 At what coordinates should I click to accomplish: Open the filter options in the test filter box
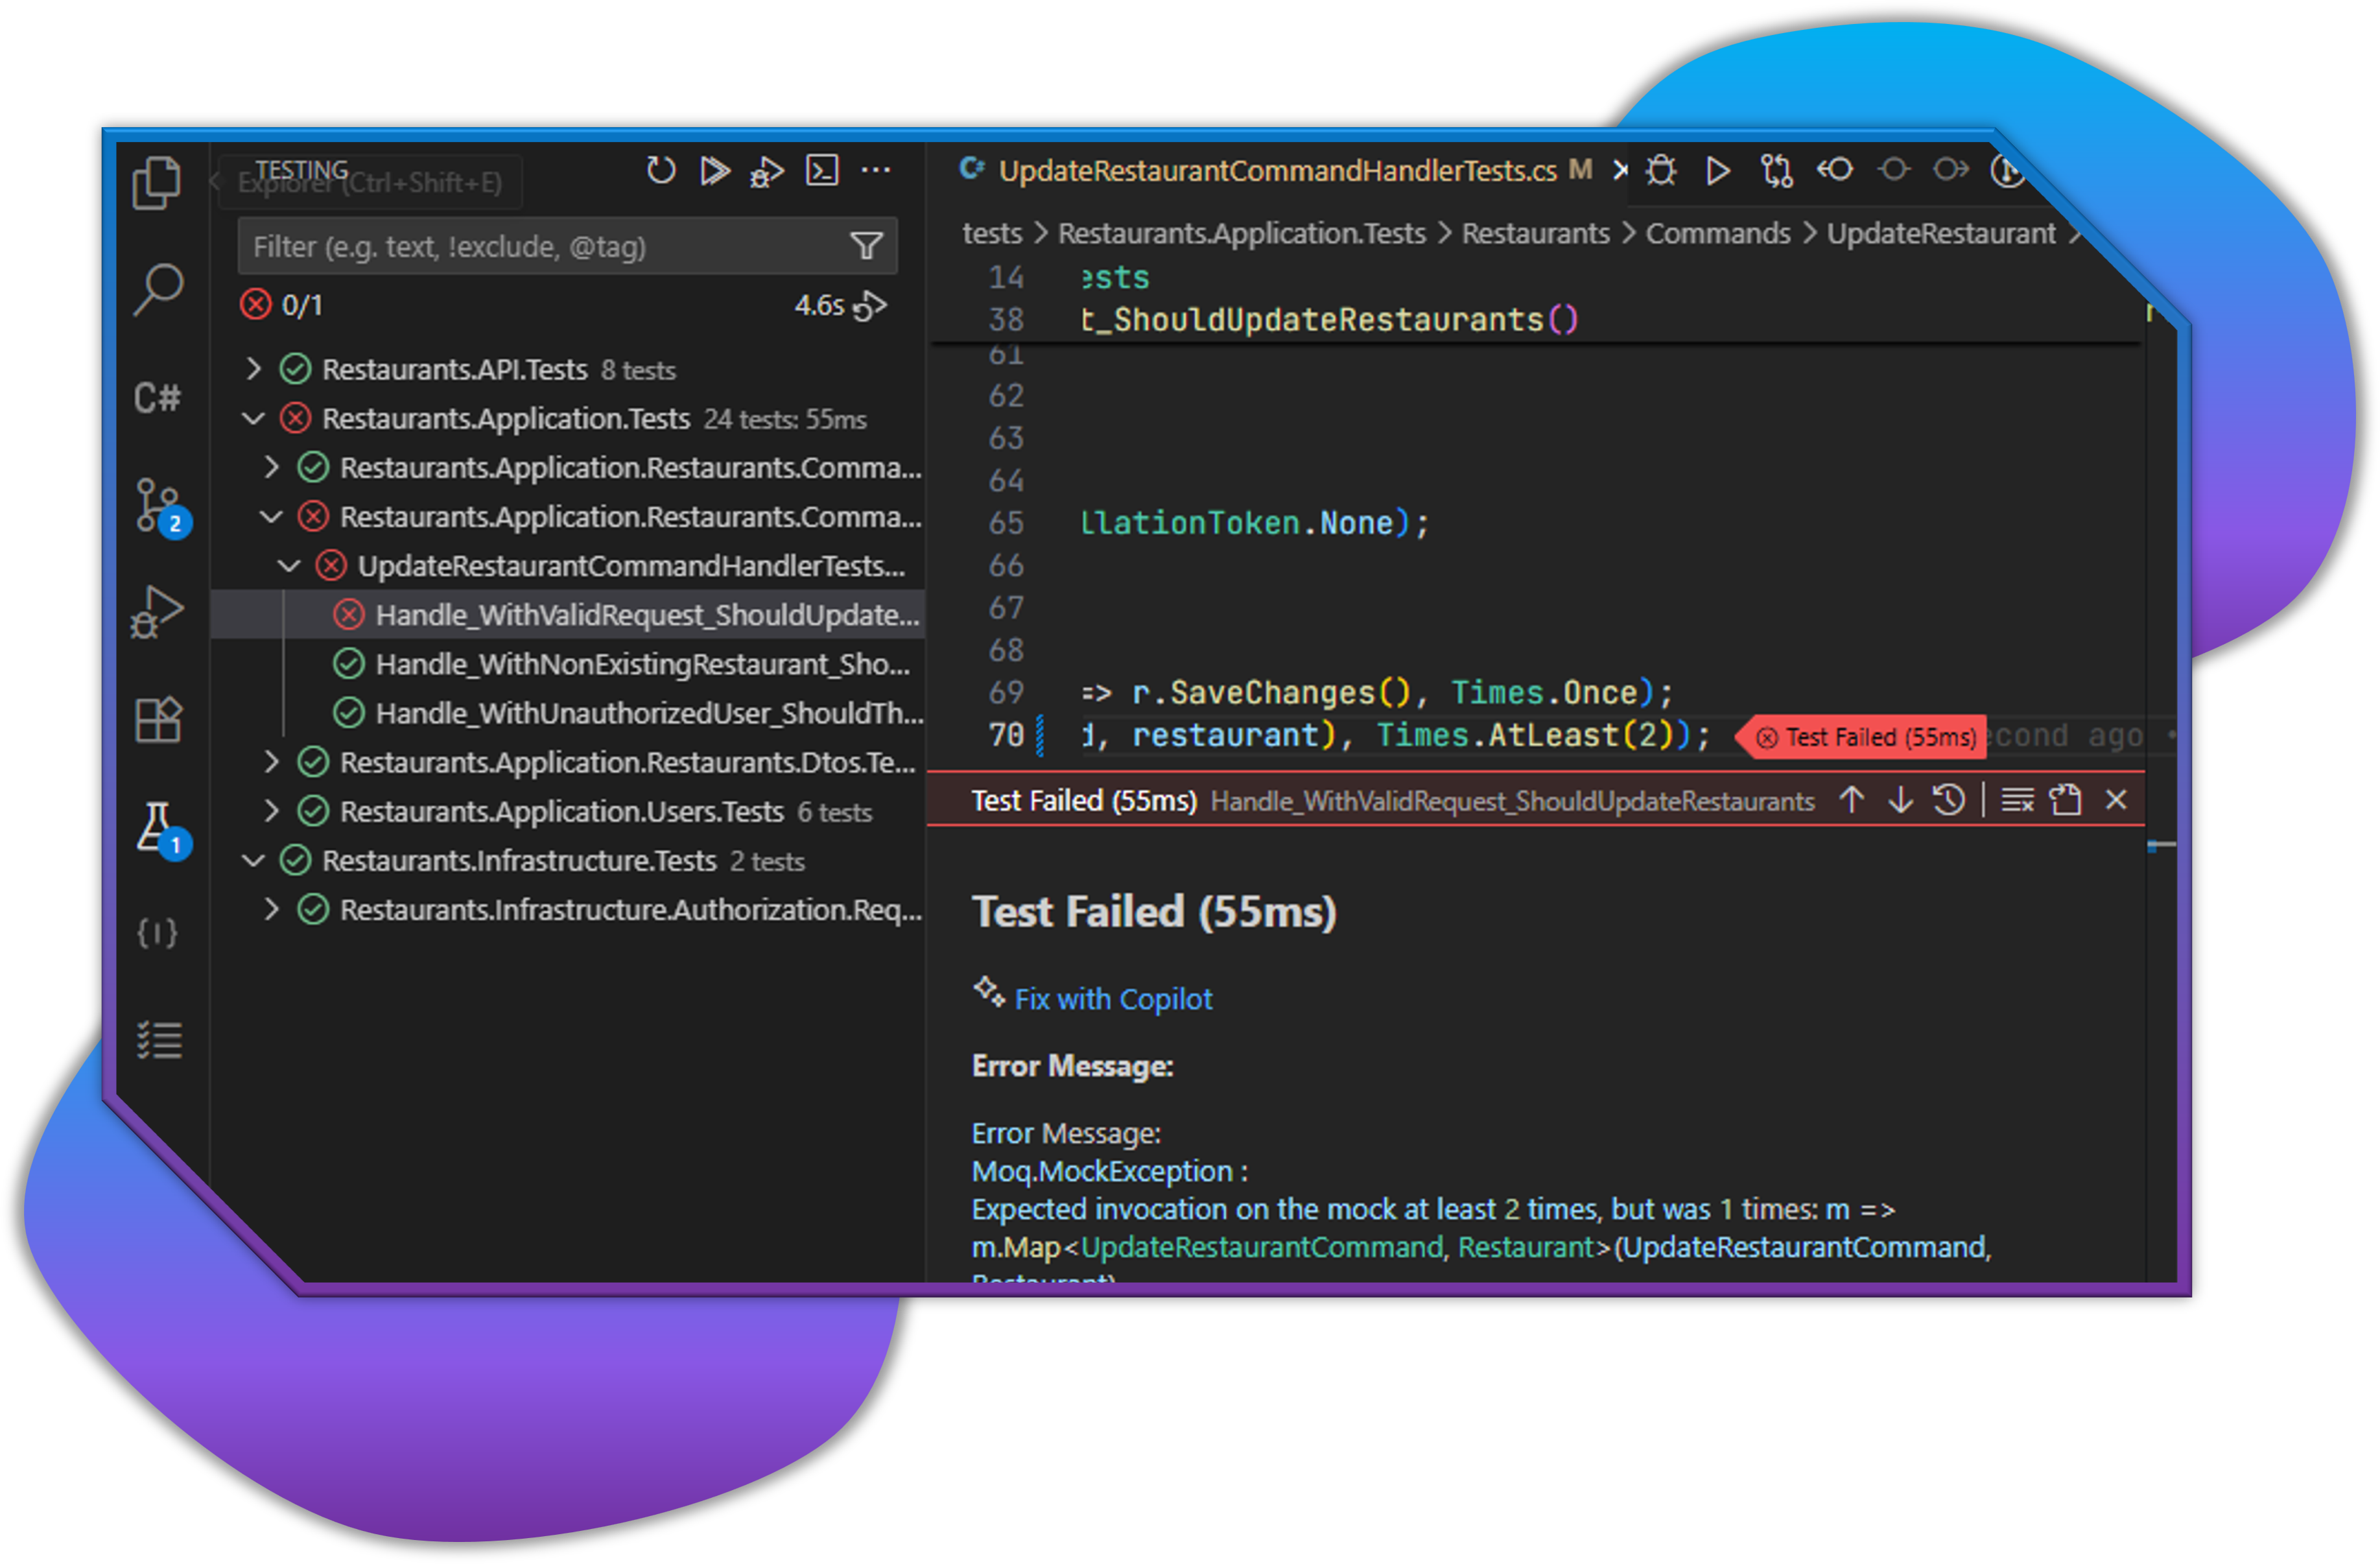(x=866, y=246)
